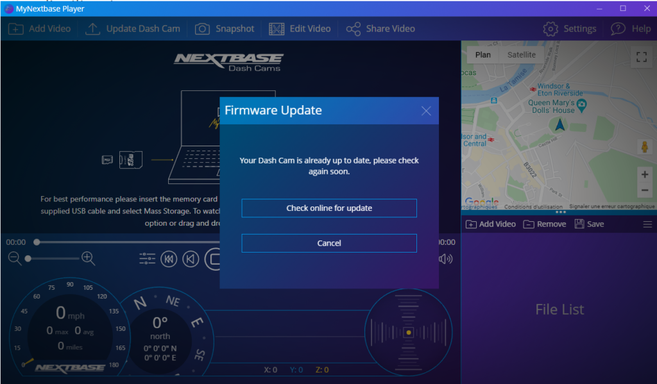The image size is (657, 384).
Task: Click the navigation arrow marker on map
Action: (559, 125)
